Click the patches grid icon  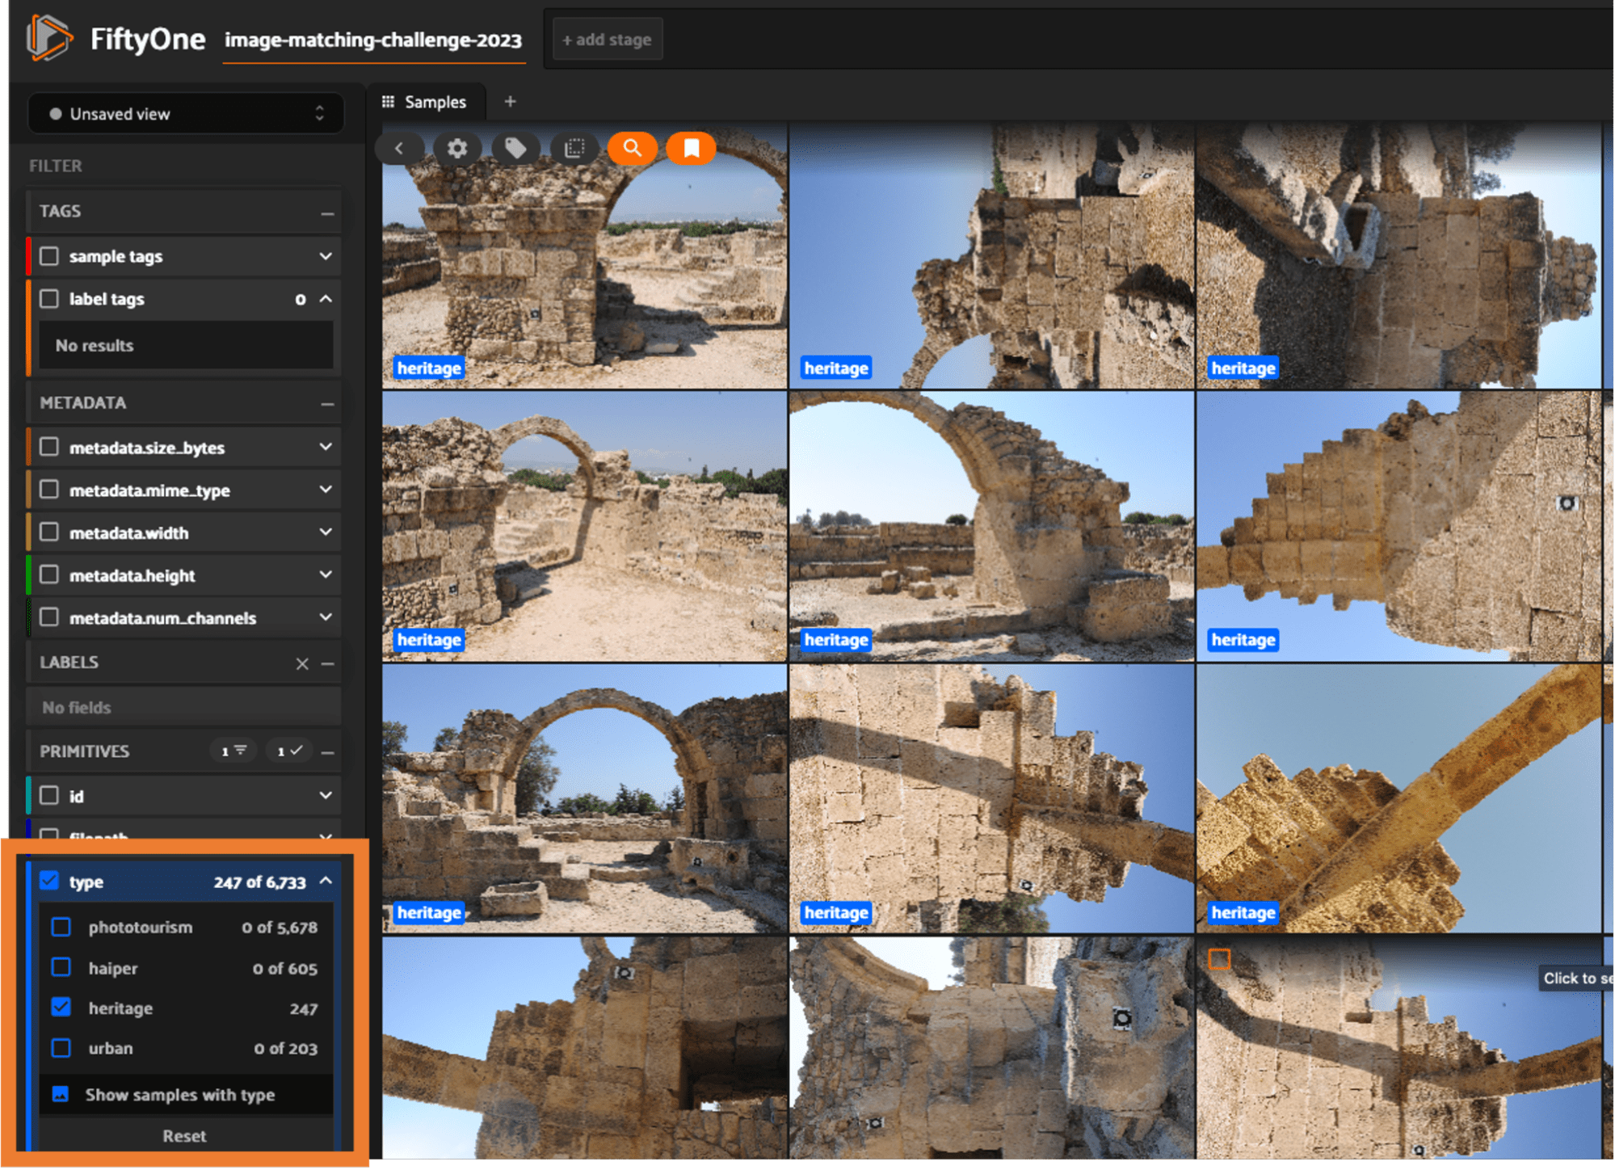point(574,148)
